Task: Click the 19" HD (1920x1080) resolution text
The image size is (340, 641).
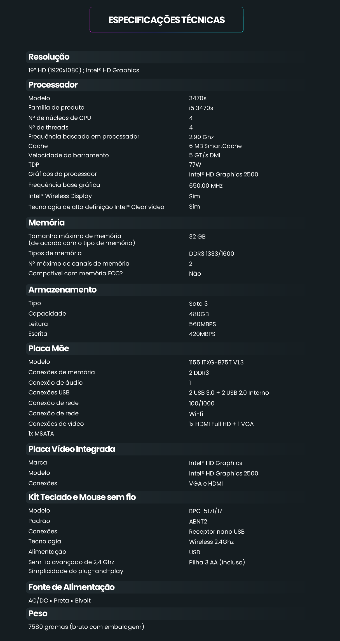Action: (x=84, y=70)
